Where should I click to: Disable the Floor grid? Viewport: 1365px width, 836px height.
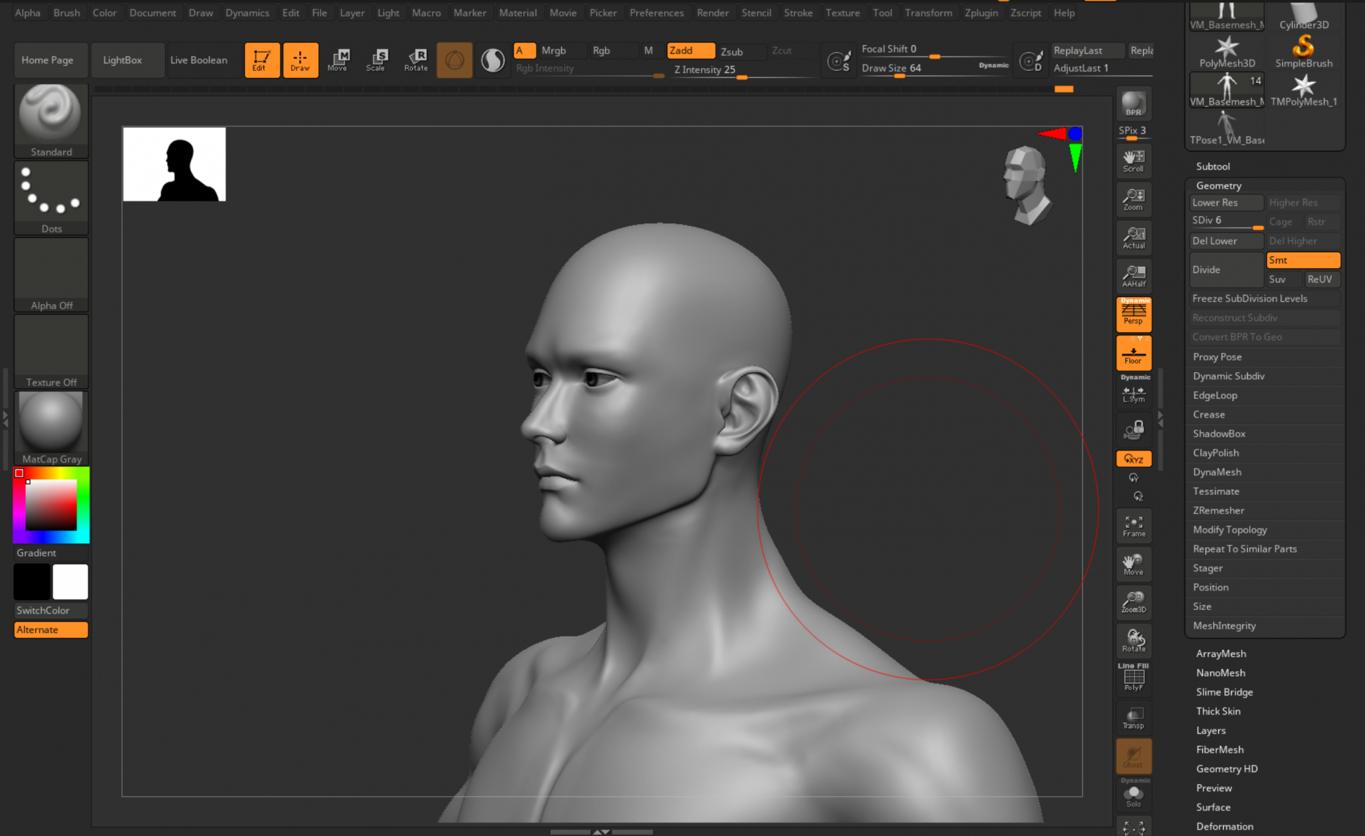point(1133,353)
